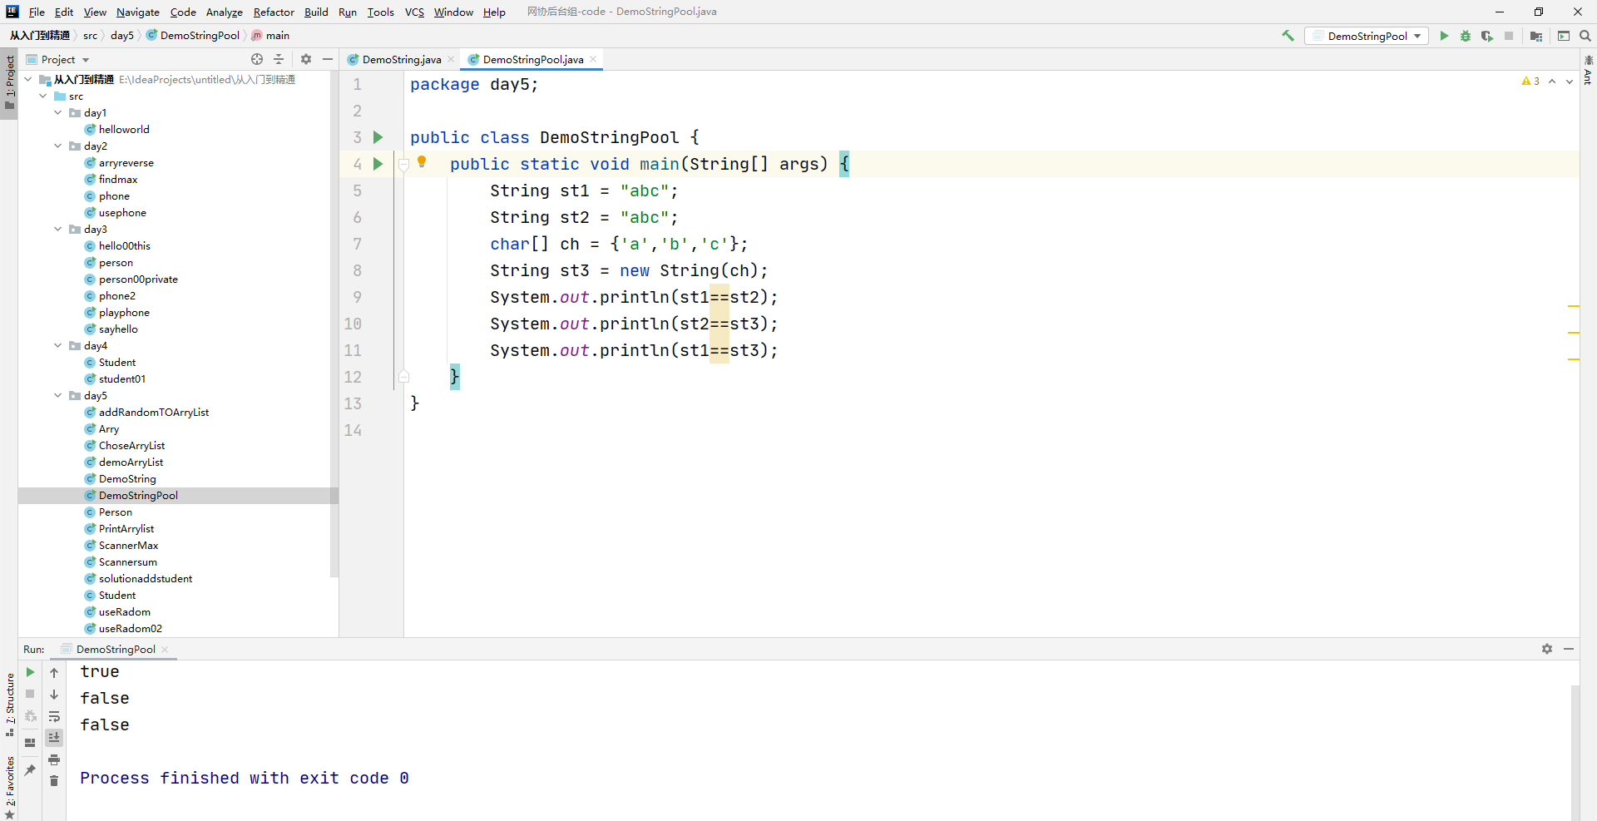Click the Project tree scrollbar
Image resolution: width=1597 pixels, height=821 pixels.
tap(334, 324)
